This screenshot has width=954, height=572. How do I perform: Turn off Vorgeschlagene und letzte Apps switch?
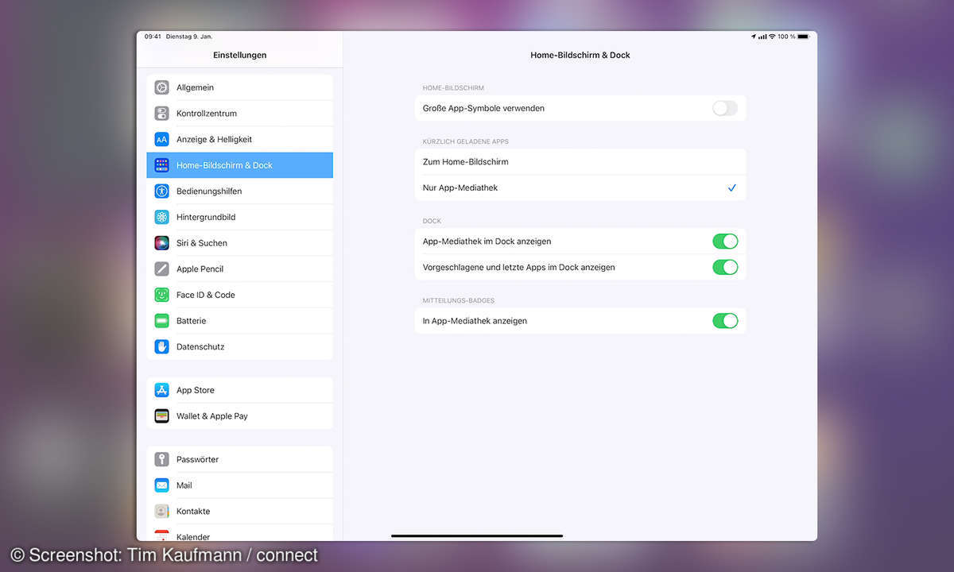coord(725,268)
